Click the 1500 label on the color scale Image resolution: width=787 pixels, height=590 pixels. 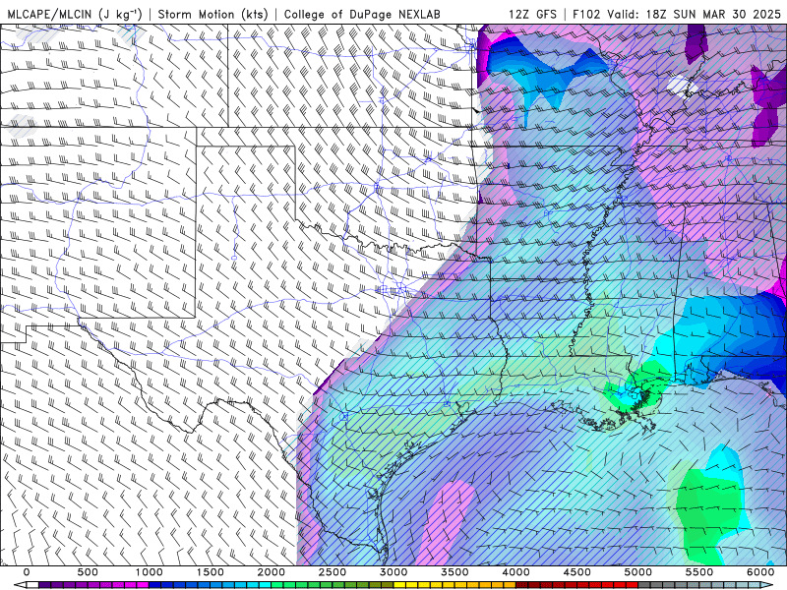pyautogui.click(x=211, y=572)
